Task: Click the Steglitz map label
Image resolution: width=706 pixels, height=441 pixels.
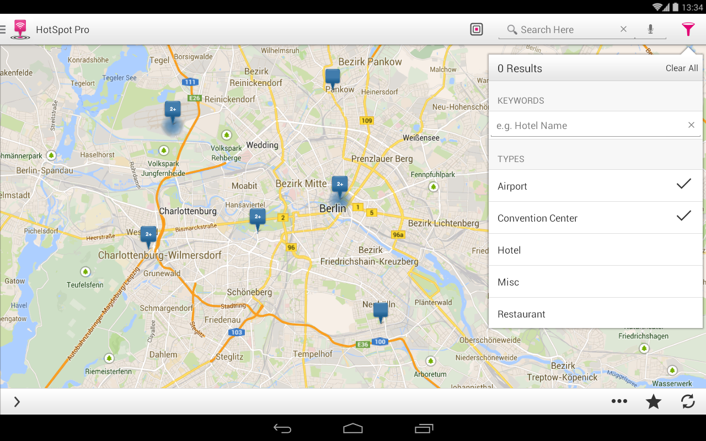Action: pos(229,357)
